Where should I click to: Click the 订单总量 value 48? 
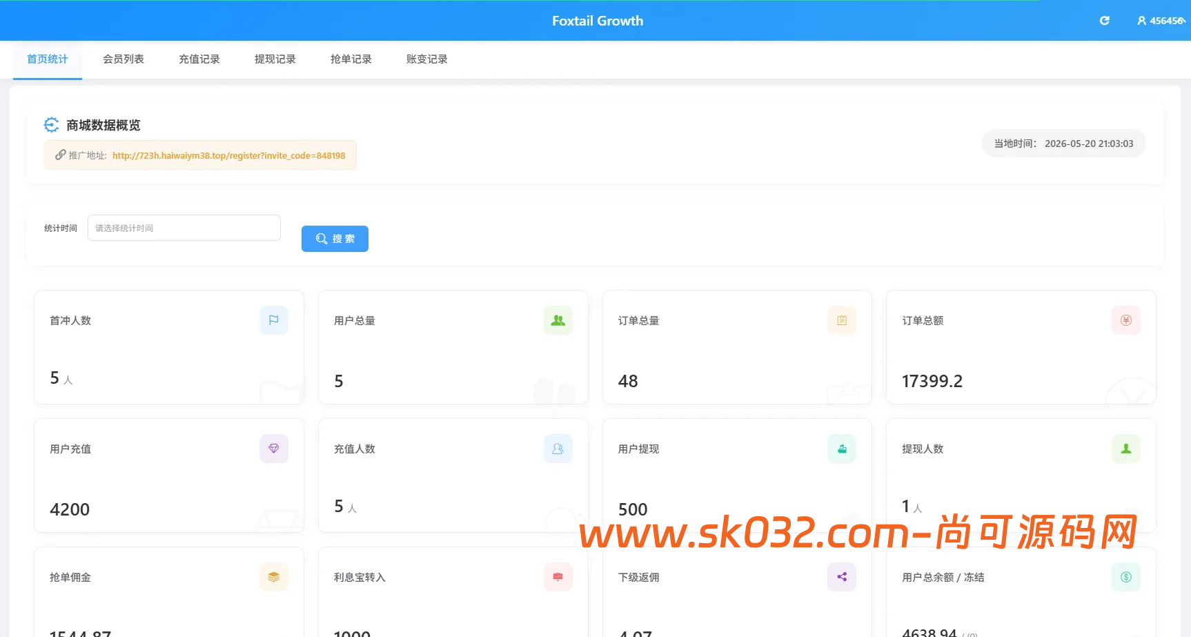coord(628,381)
